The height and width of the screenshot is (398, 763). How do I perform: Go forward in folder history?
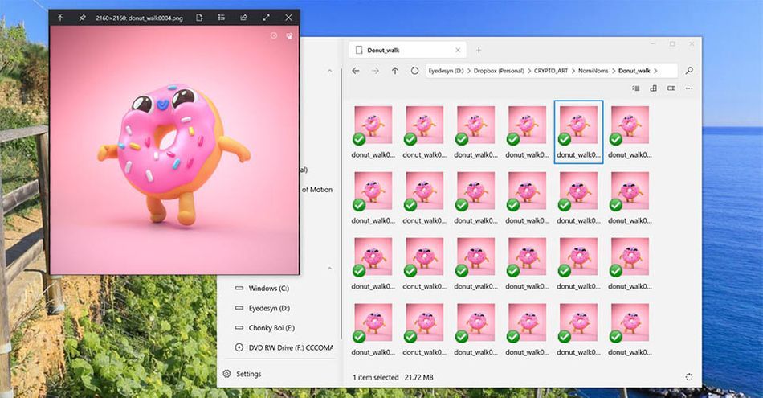pos(375,71)
